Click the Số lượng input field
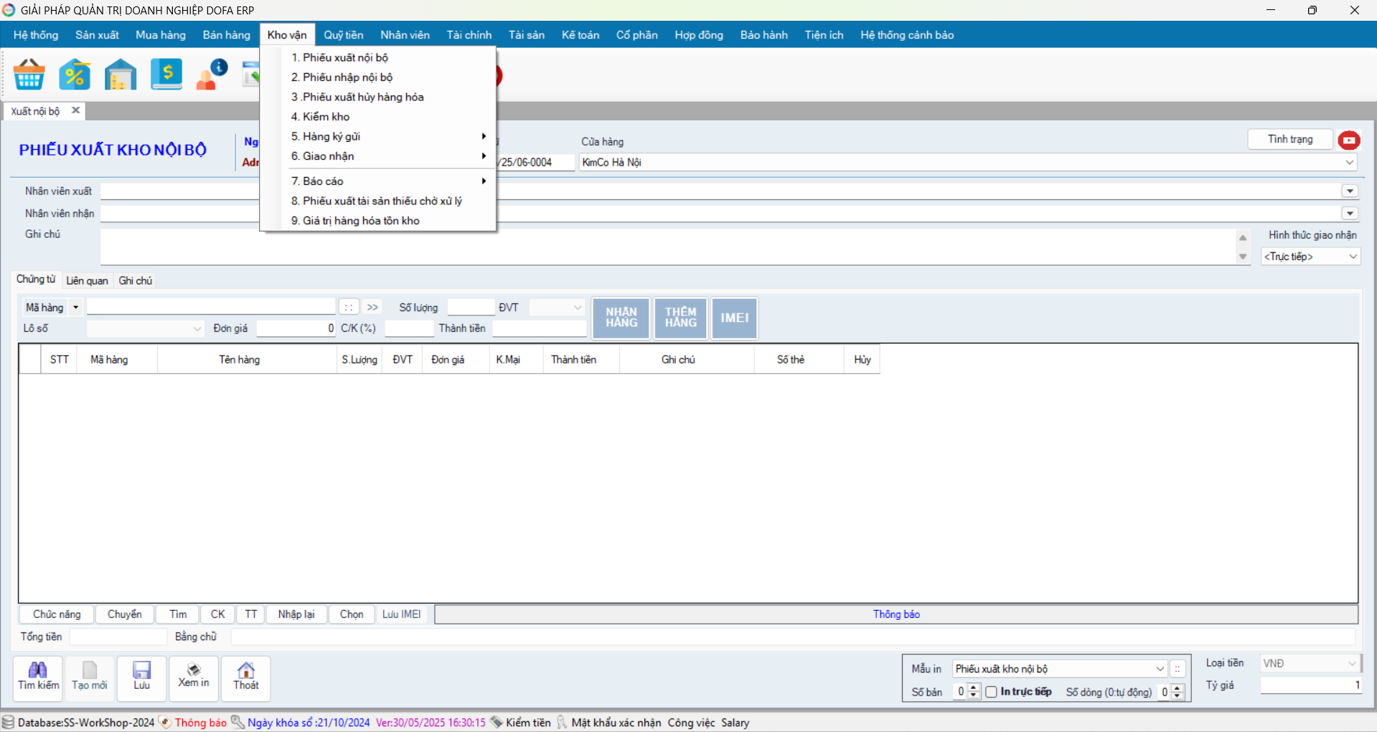1377x732 pixels. (x=471, y=308)
